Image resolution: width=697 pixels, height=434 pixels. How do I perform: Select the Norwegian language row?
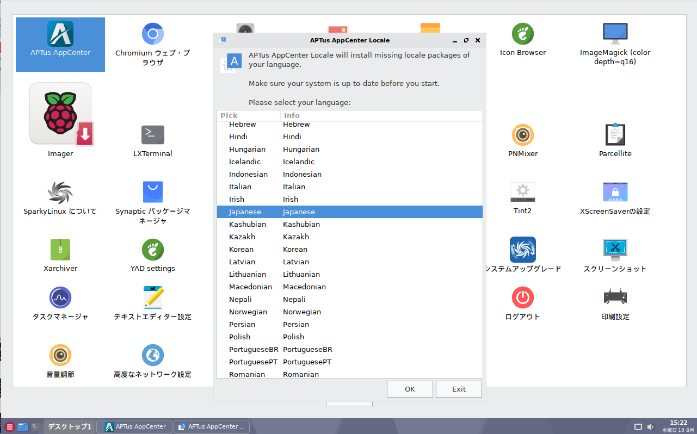coord(350,312)
